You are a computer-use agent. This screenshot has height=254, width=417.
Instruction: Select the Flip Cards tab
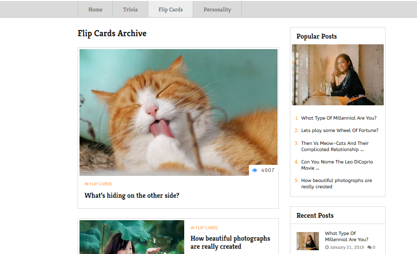pyautogui.click(x=170, y=10)
